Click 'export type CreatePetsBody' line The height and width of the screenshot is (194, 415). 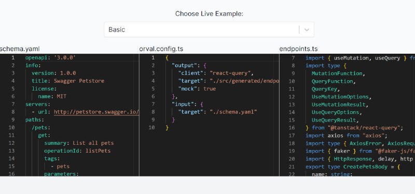(x=353, y=167)
